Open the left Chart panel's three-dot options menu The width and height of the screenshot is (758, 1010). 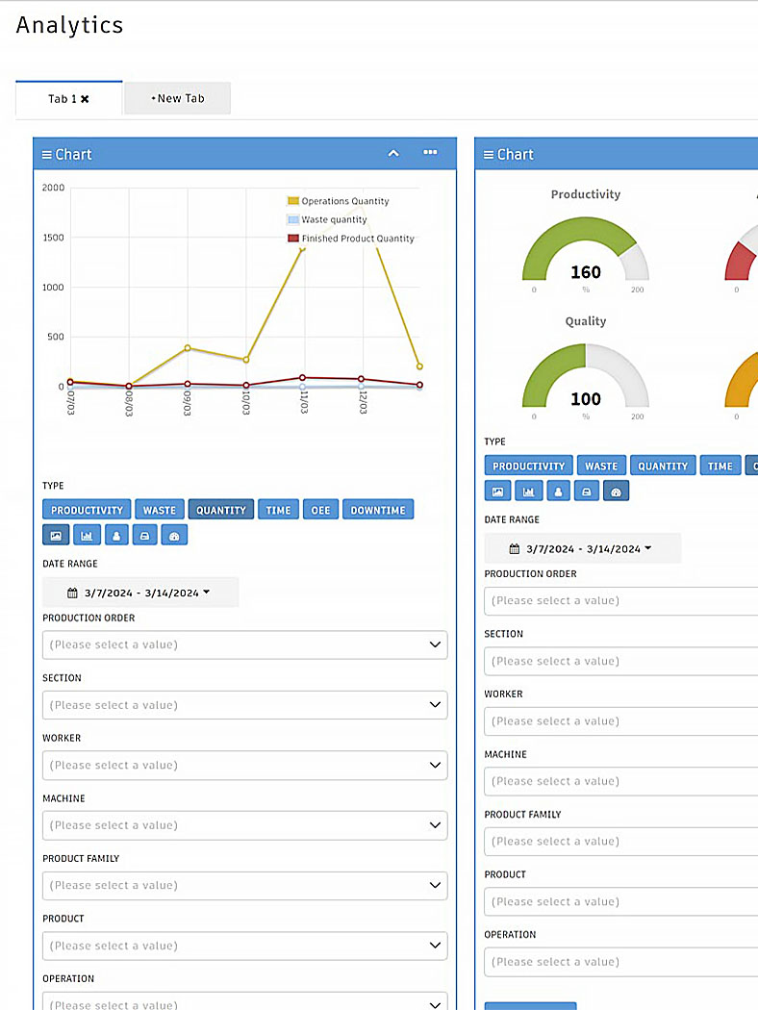point(430,153)
